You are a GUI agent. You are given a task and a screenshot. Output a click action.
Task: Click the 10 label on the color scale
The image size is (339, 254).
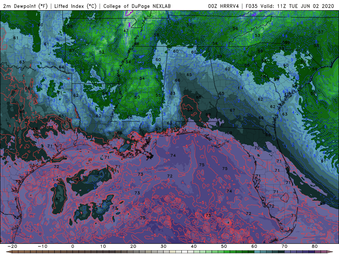[103, 246]
